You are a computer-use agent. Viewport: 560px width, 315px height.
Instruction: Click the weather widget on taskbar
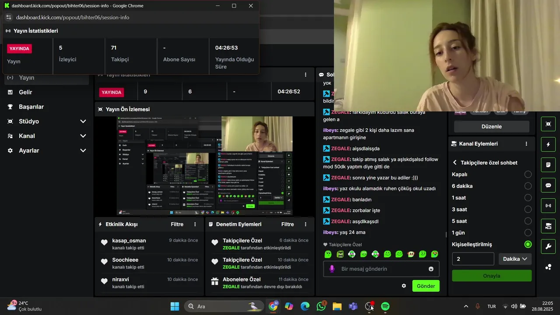24,306
